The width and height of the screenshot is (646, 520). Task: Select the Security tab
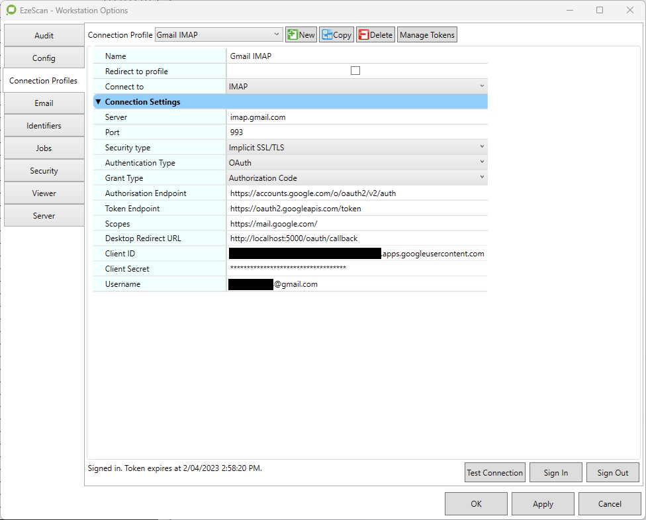pyautogui.click(x=44, y=171)
